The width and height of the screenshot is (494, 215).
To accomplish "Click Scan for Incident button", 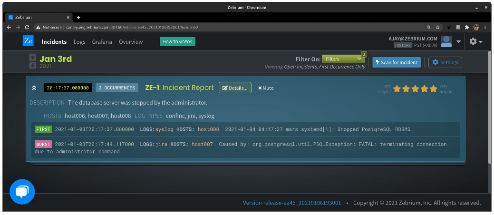I will [397, 62].
